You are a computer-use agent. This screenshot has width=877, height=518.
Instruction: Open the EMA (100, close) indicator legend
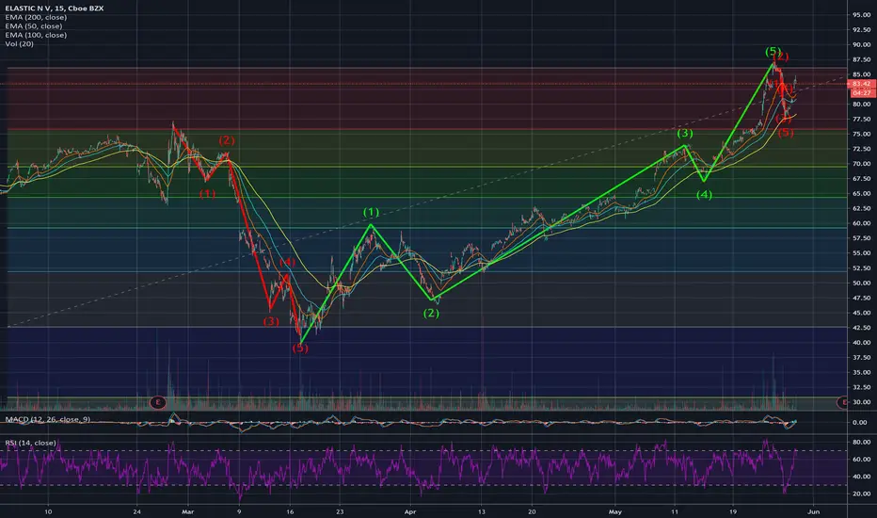36,35
